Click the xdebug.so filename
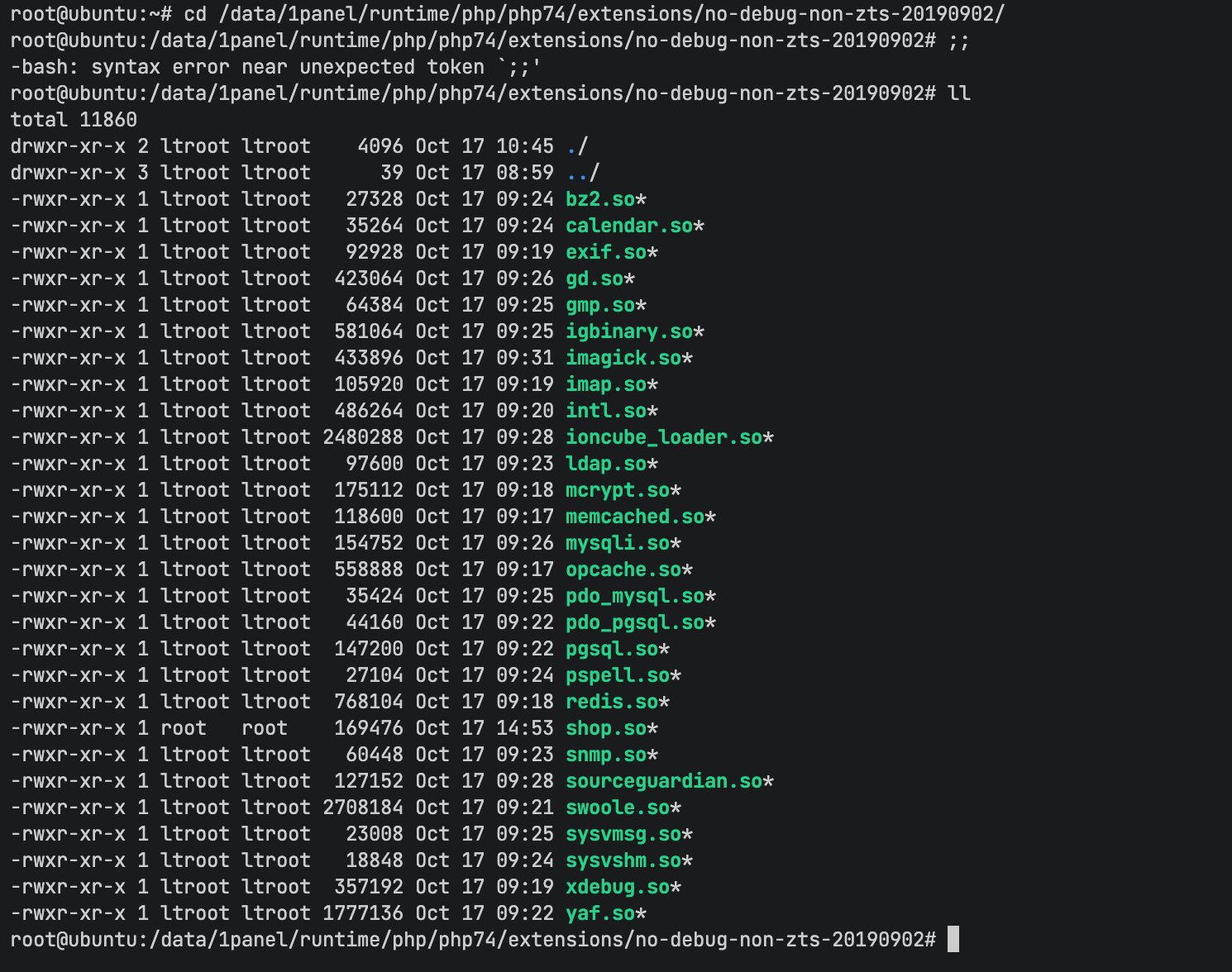 coord(618,887)
